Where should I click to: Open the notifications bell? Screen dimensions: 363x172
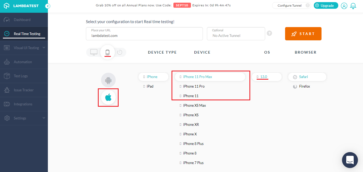click(x=353, y=6)
